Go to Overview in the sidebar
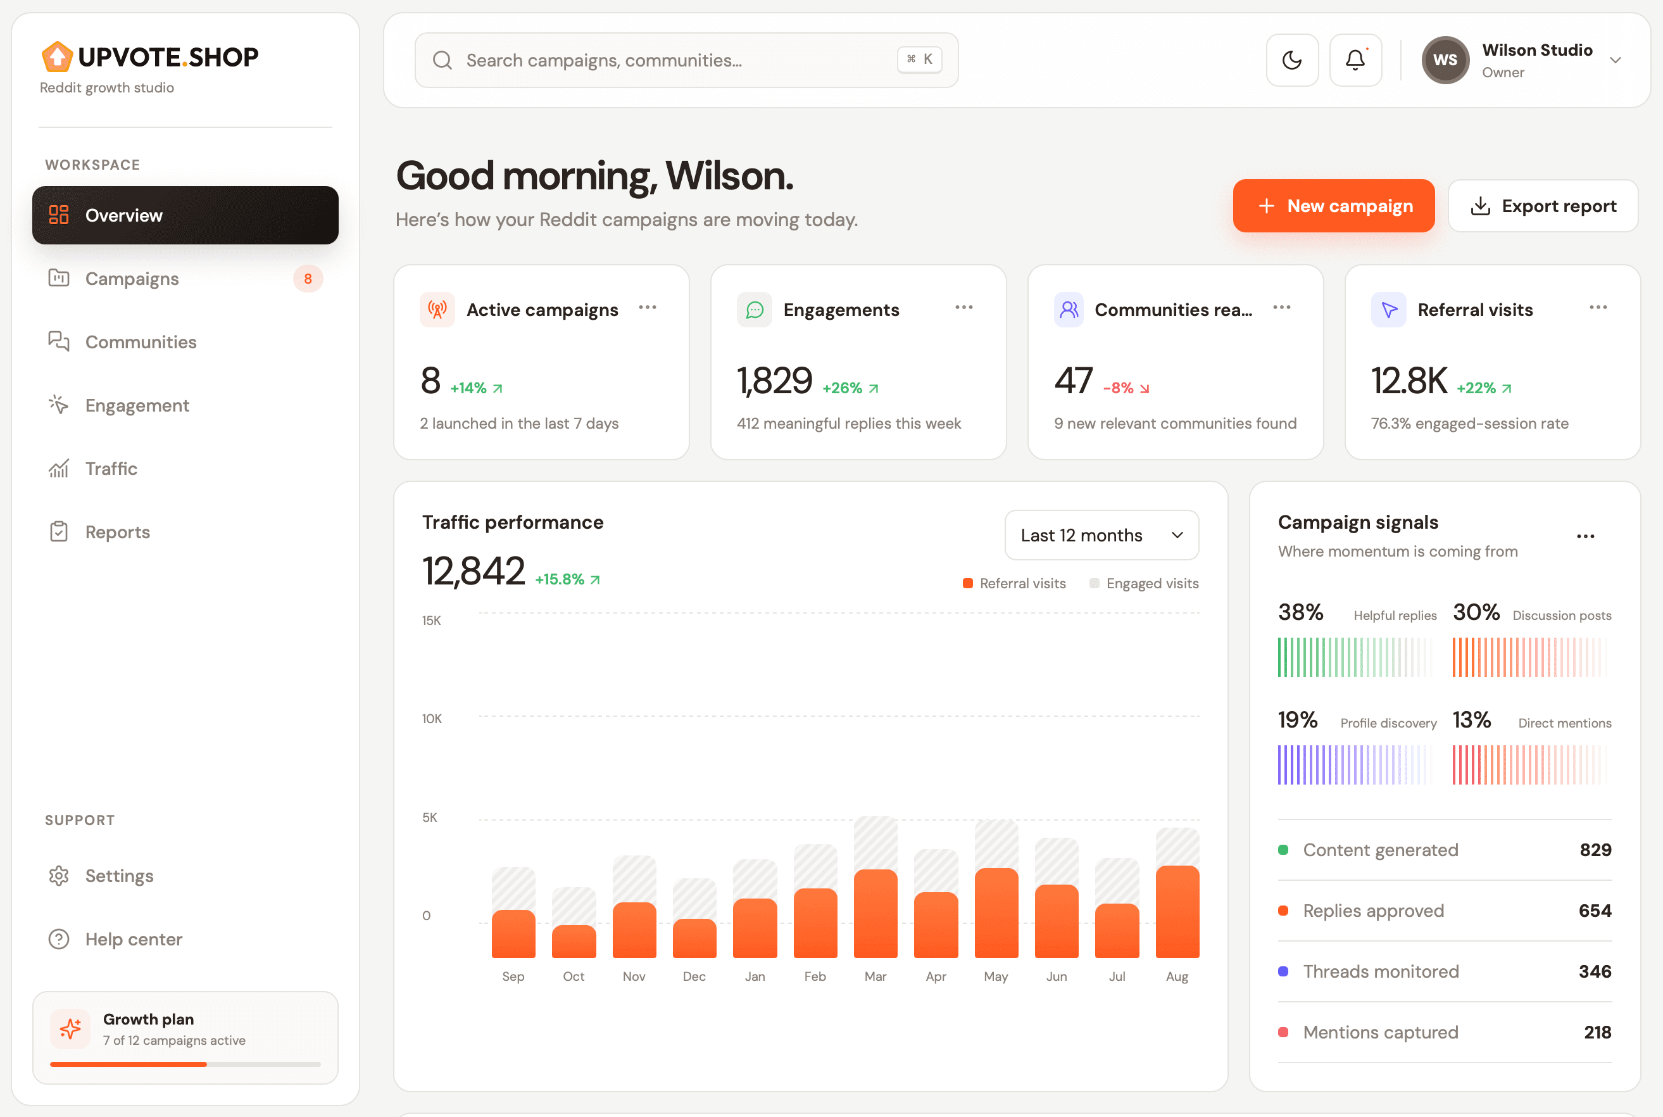1663x1117 pixels. (x=185, y=215)
